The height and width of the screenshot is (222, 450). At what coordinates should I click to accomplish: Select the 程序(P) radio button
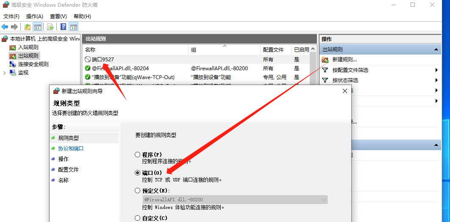(x=137, y=155)
